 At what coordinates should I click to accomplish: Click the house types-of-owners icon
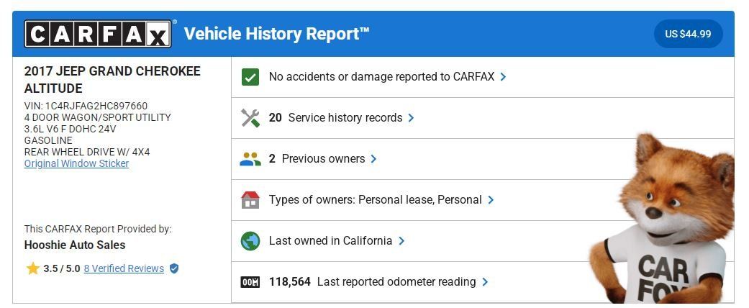pyautogui.click(x=250, y=200)
